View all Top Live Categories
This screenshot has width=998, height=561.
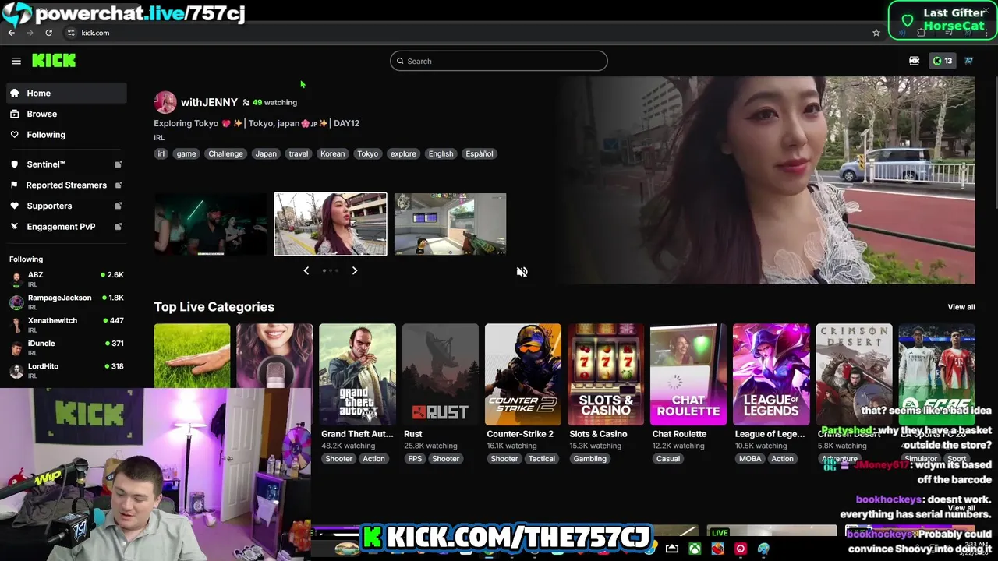coord(961,307)
